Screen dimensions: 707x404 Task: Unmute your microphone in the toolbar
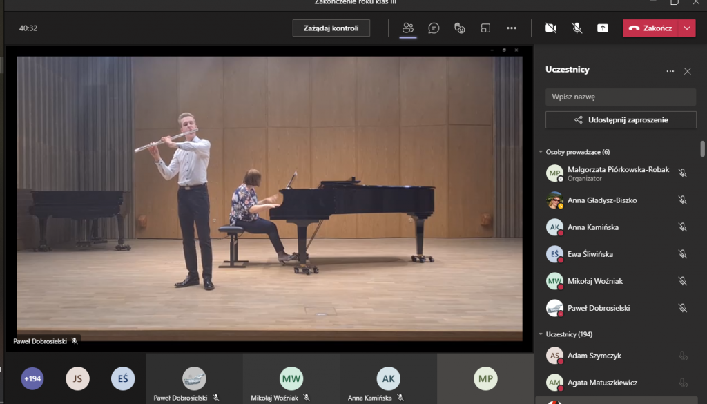[x=577, y=28]
